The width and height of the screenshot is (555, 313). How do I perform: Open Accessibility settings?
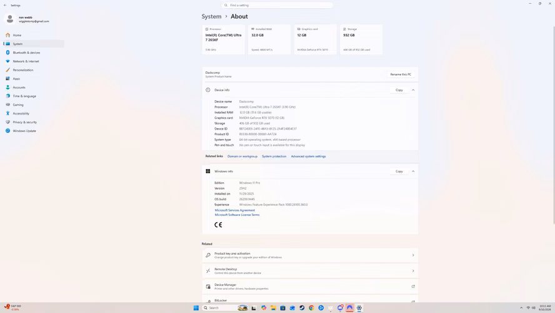point(34,113)
